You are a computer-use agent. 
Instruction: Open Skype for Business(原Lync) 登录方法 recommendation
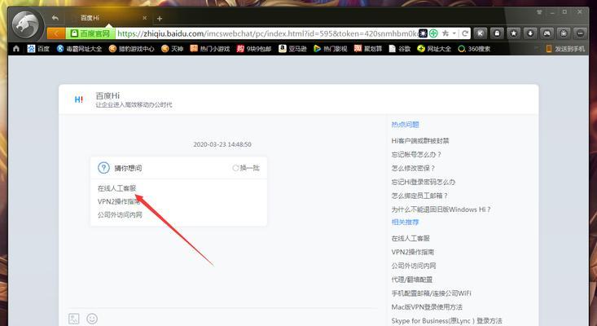tap(446, 320)
